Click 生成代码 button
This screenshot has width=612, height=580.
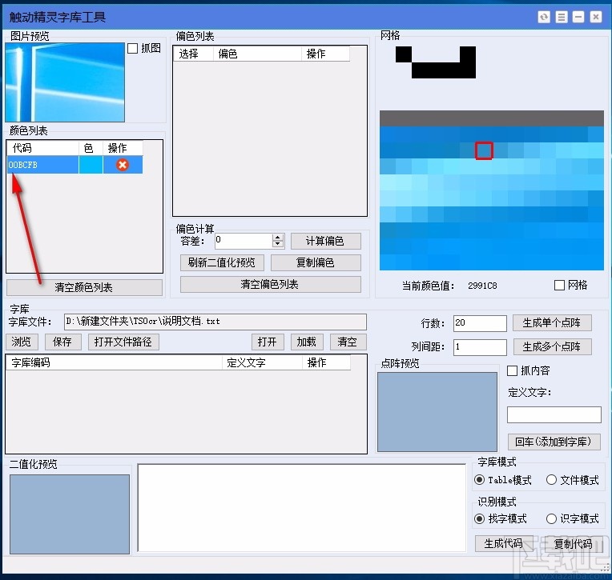[x=504, y=543]
